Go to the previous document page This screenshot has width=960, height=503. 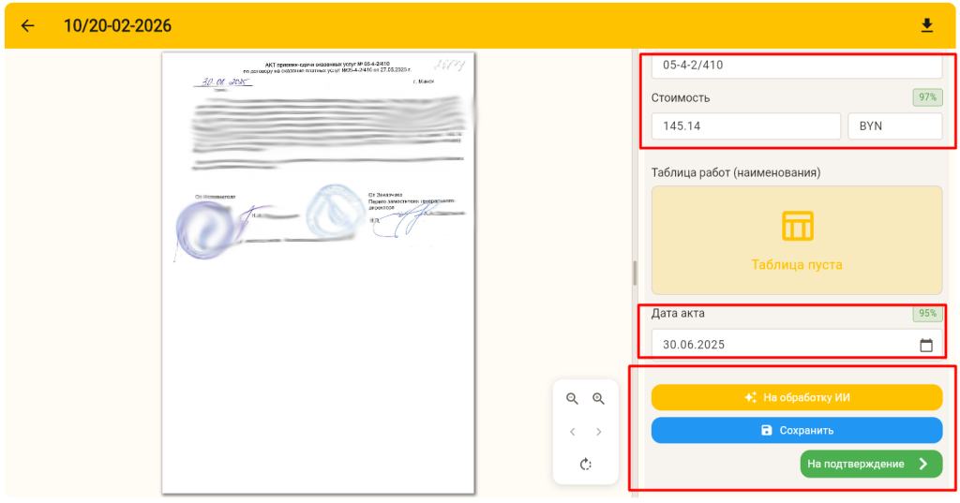(x=573, y=432)
